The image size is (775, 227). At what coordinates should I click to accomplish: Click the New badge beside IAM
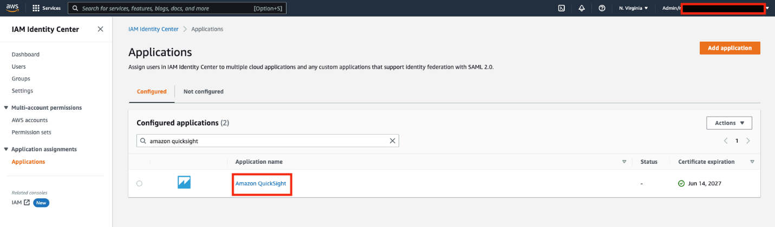tap(42, 203)
